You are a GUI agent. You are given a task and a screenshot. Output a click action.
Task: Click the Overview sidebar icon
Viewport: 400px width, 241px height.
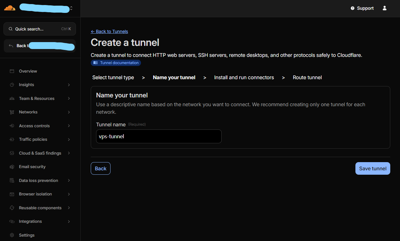pyautogui.click(x=12, y=71)
